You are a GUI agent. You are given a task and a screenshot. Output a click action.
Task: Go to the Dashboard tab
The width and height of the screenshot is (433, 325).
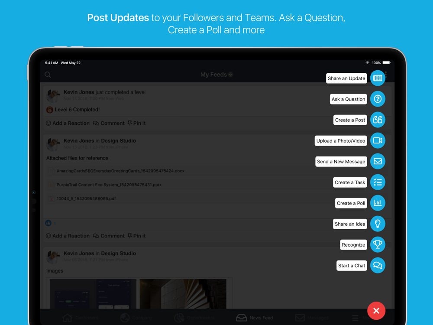[x=80, y=318]
